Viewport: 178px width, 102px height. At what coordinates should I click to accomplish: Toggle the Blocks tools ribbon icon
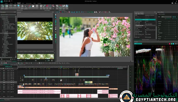67,7
